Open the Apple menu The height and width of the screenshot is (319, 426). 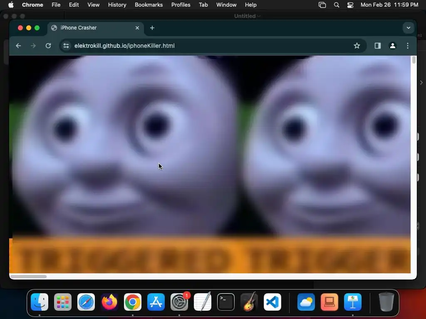pyautogui.click(x=11, y=5)
